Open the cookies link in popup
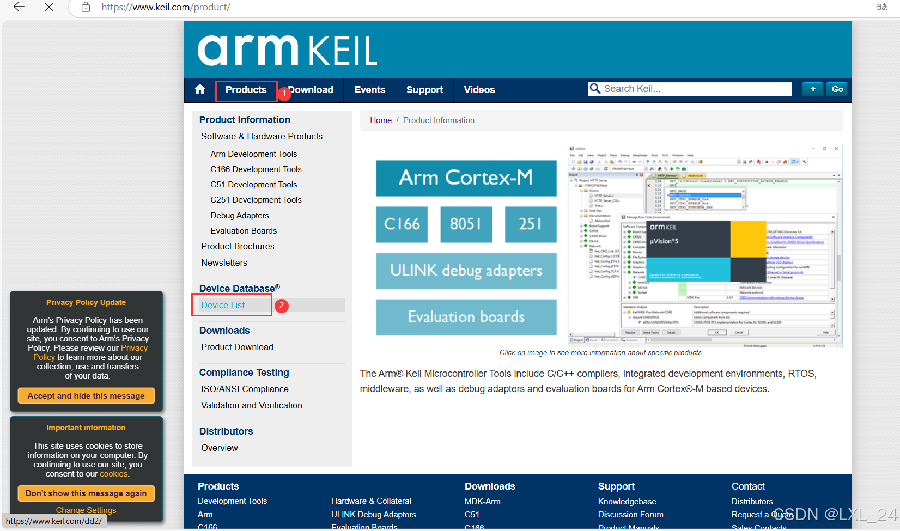This screenshot has height=531, width=900. coord(114,474)
